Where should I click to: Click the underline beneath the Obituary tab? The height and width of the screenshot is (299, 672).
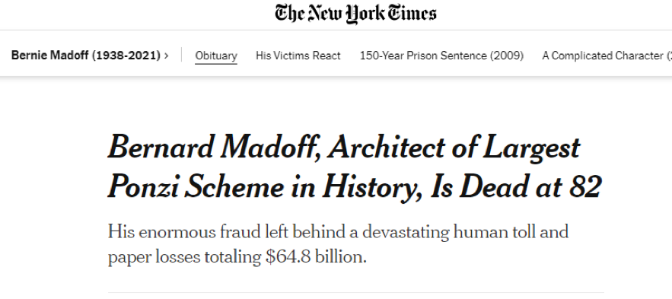click(216, 64)
